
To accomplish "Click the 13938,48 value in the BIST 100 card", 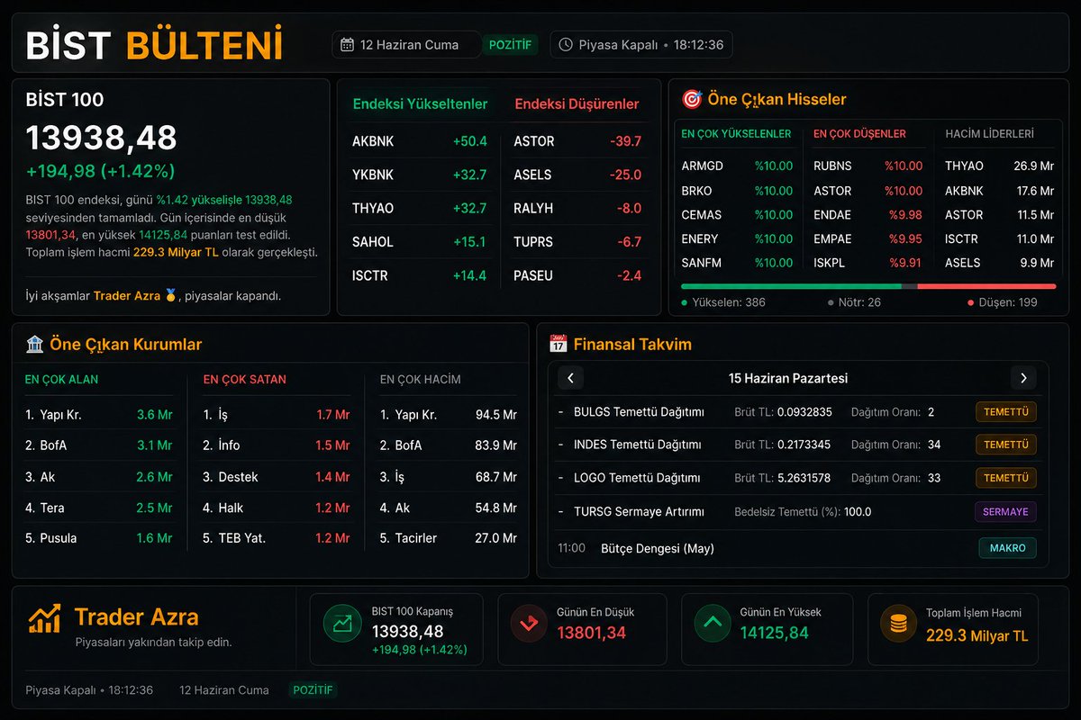I will (x=101, y=138).
